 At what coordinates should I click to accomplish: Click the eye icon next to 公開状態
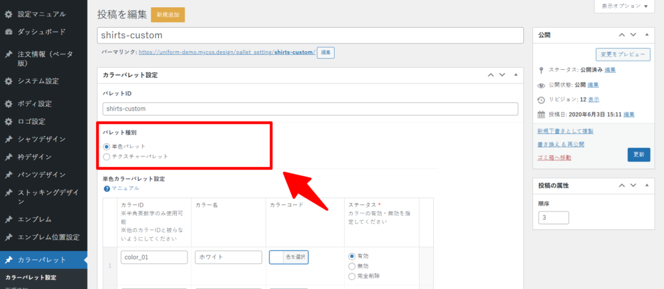[x=541, y=85]
